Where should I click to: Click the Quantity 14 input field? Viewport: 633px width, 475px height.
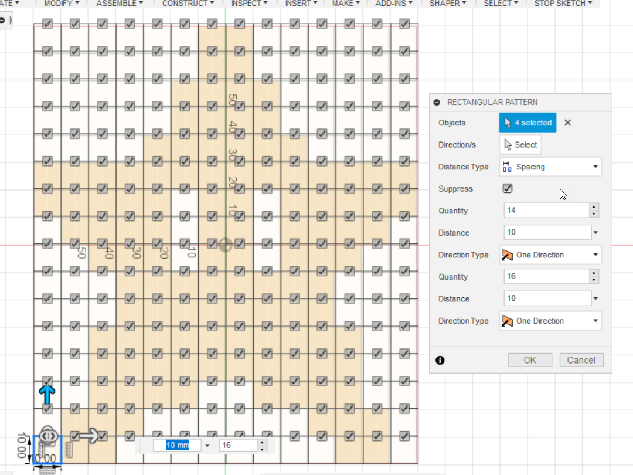tap(547, 210)
